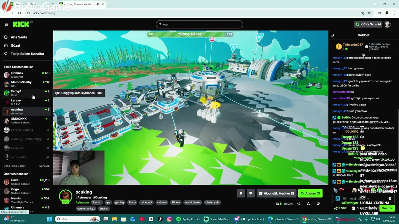Open the Discord invite link in chat
Viewport: 399px width, 224px height.
point(370,122)
